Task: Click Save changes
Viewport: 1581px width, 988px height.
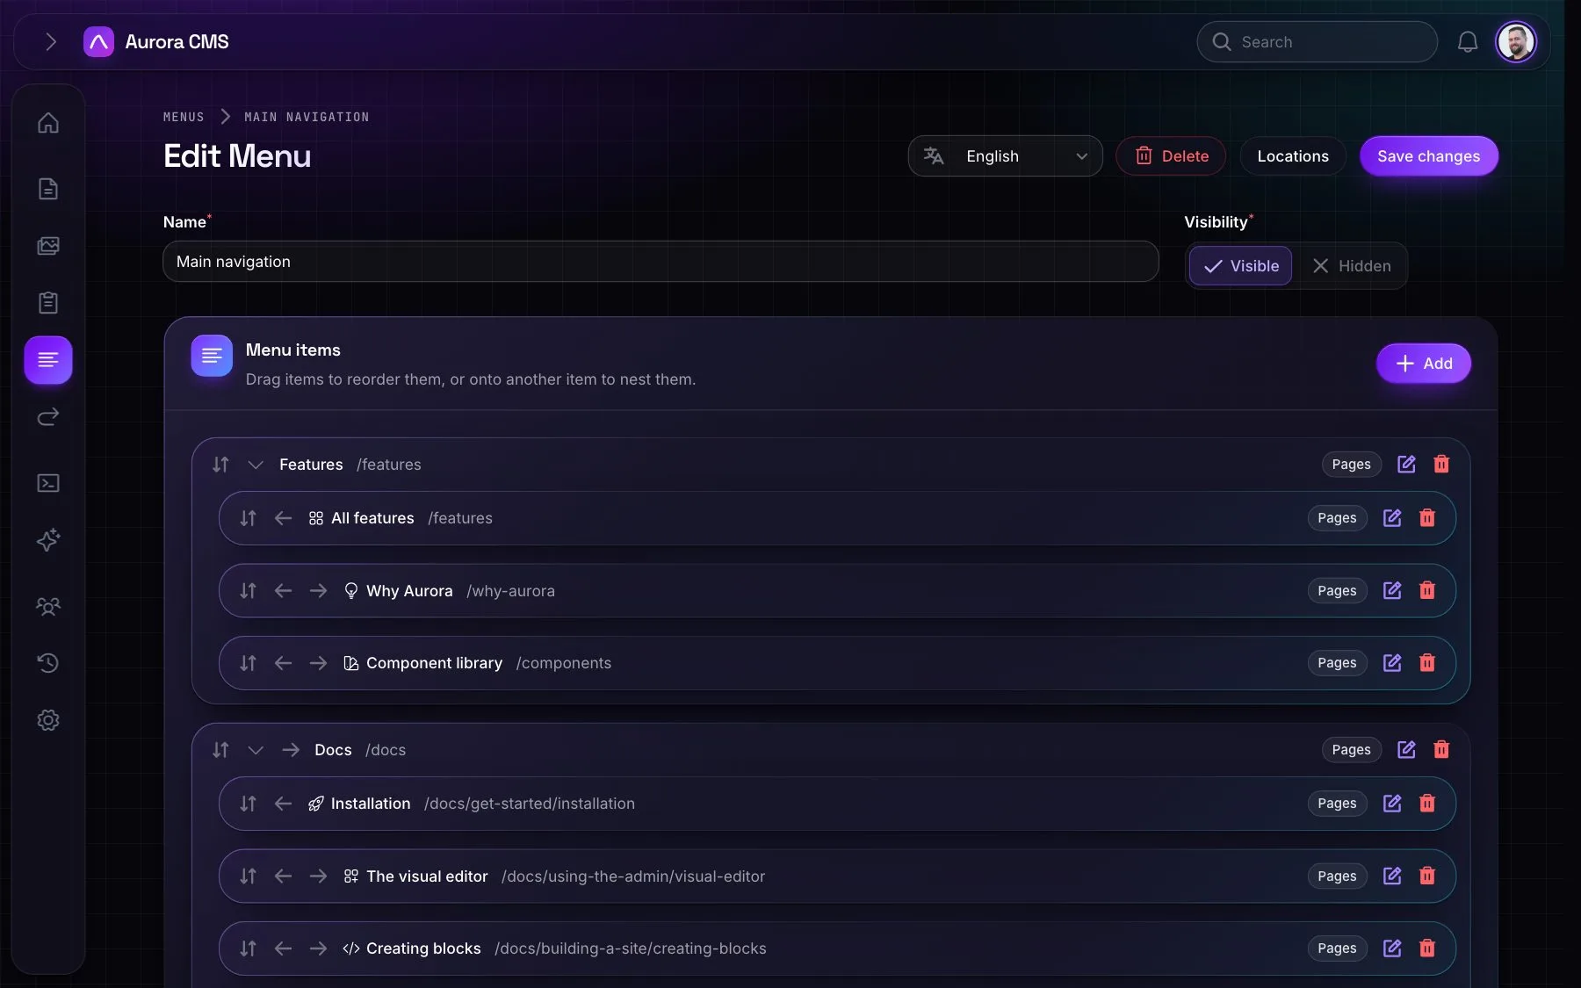Action: [1429, 156]
